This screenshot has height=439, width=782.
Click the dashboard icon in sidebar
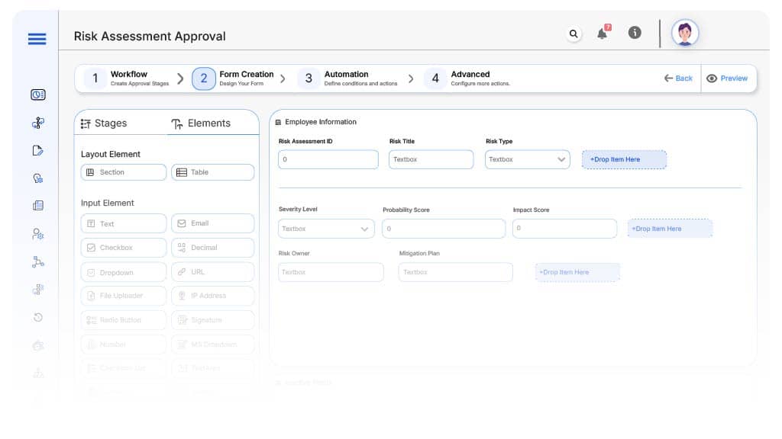pyautogui.click(x=38, y=95)
